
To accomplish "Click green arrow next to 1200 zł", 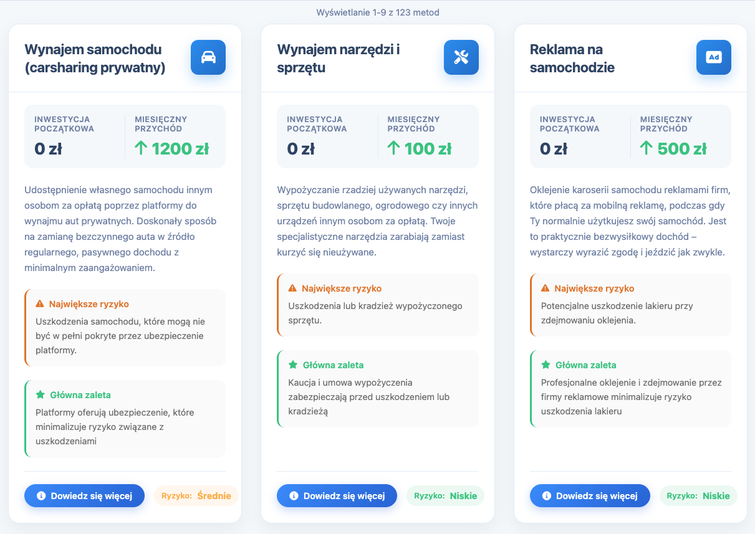I will tap(142, 149).
